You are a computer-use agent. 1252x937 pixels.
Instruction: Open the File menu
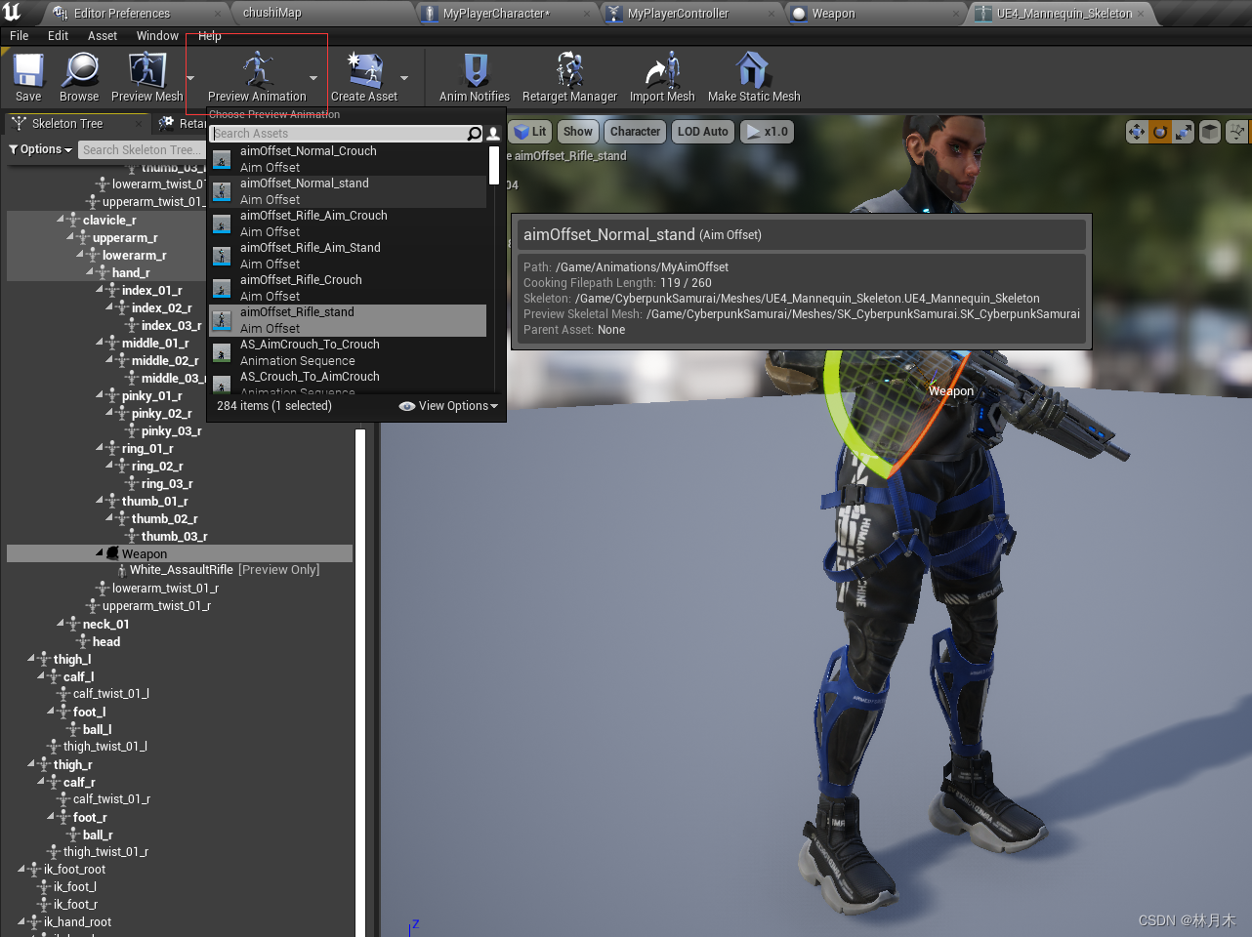pos(20,36)
